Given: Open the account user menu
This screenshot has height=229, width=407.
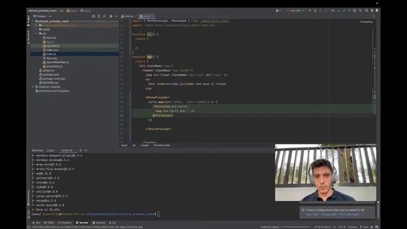Looking at the screenshot, I should tap(278, 11).
